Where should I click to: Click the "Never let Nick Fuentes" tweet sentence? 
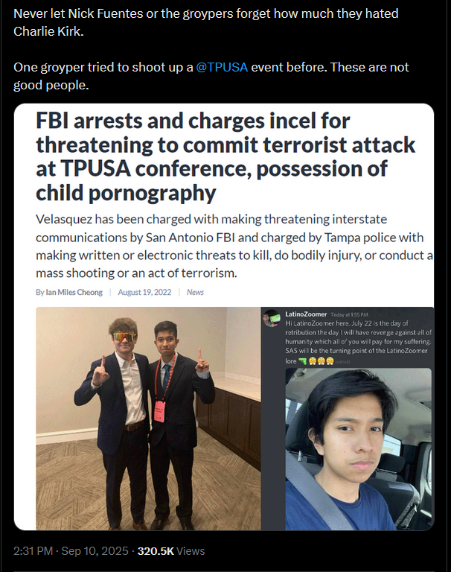point(205,22)
